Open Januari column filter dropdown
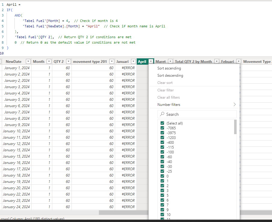This screenshot has width=272, height=222. pyautogui.click(x=133, y=61)
